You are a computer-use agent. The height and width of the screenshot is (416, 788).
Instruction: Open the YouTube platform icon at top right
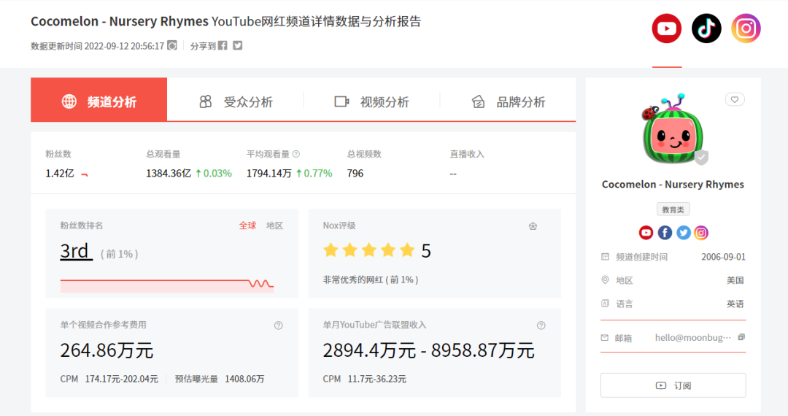tap(666, 28)
